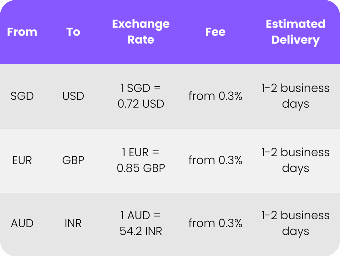Click the Fee column header
The image size is (340, 256).
pos(215,32)
